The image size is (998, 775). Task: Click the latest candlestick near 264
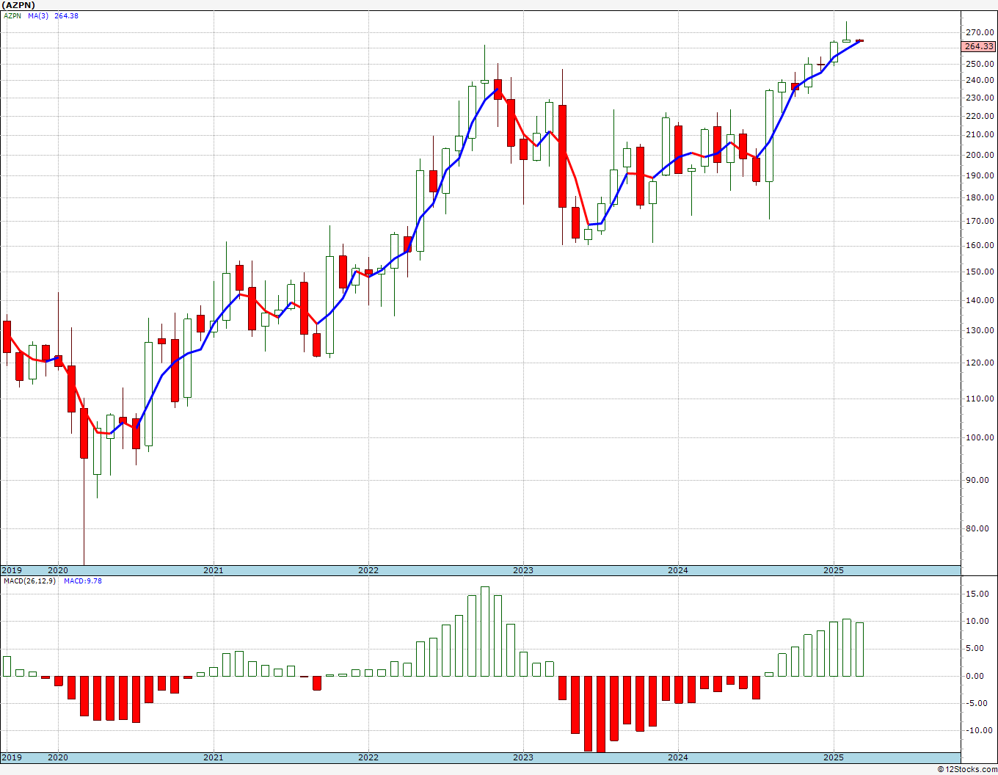pyautogui.click(x=859, y=40)
